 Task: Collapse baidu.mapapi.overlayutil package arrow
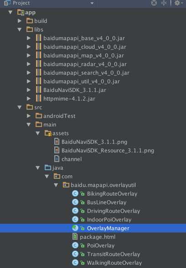pos(56,185)
